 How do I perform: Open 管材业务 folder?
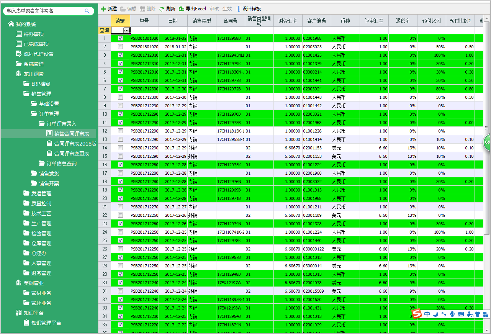pyautogui.click(x=37, y=293)
